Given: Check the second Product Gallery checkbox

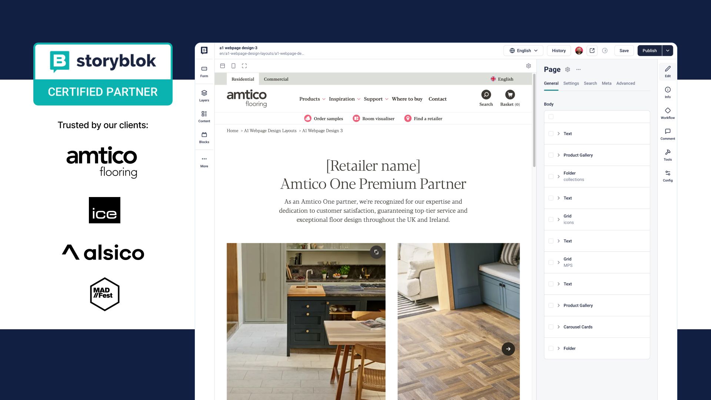Looking at the screenshot, I should click(x=551, y=306).
